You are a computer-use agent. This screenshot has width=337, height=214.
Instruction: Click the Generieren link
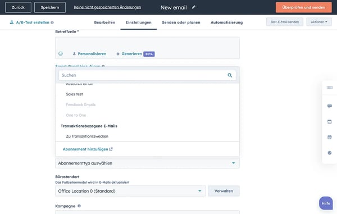coord(132,54)
